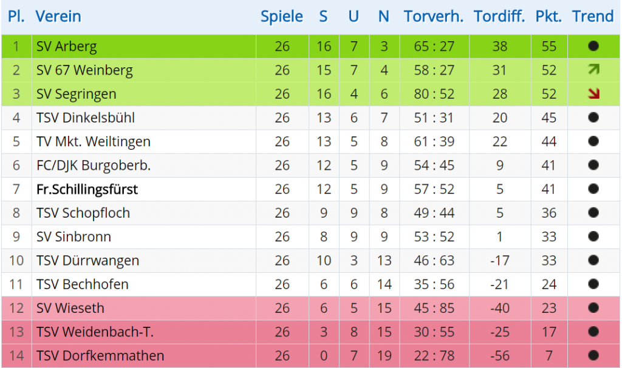Click the 80 : 52 goal ratio cell

[x=434, y=94]
